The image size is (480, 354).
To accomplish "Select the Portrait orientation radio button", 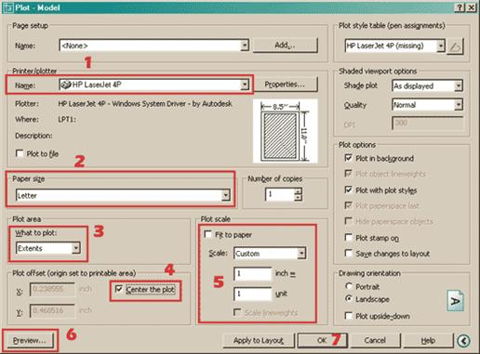I will [349, 286].
